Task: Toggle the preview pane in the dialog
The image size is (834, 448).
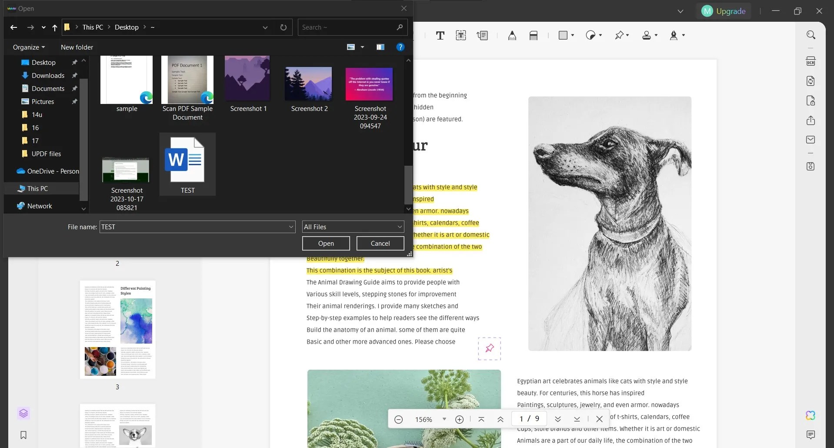Action: (x=380, y=47)
